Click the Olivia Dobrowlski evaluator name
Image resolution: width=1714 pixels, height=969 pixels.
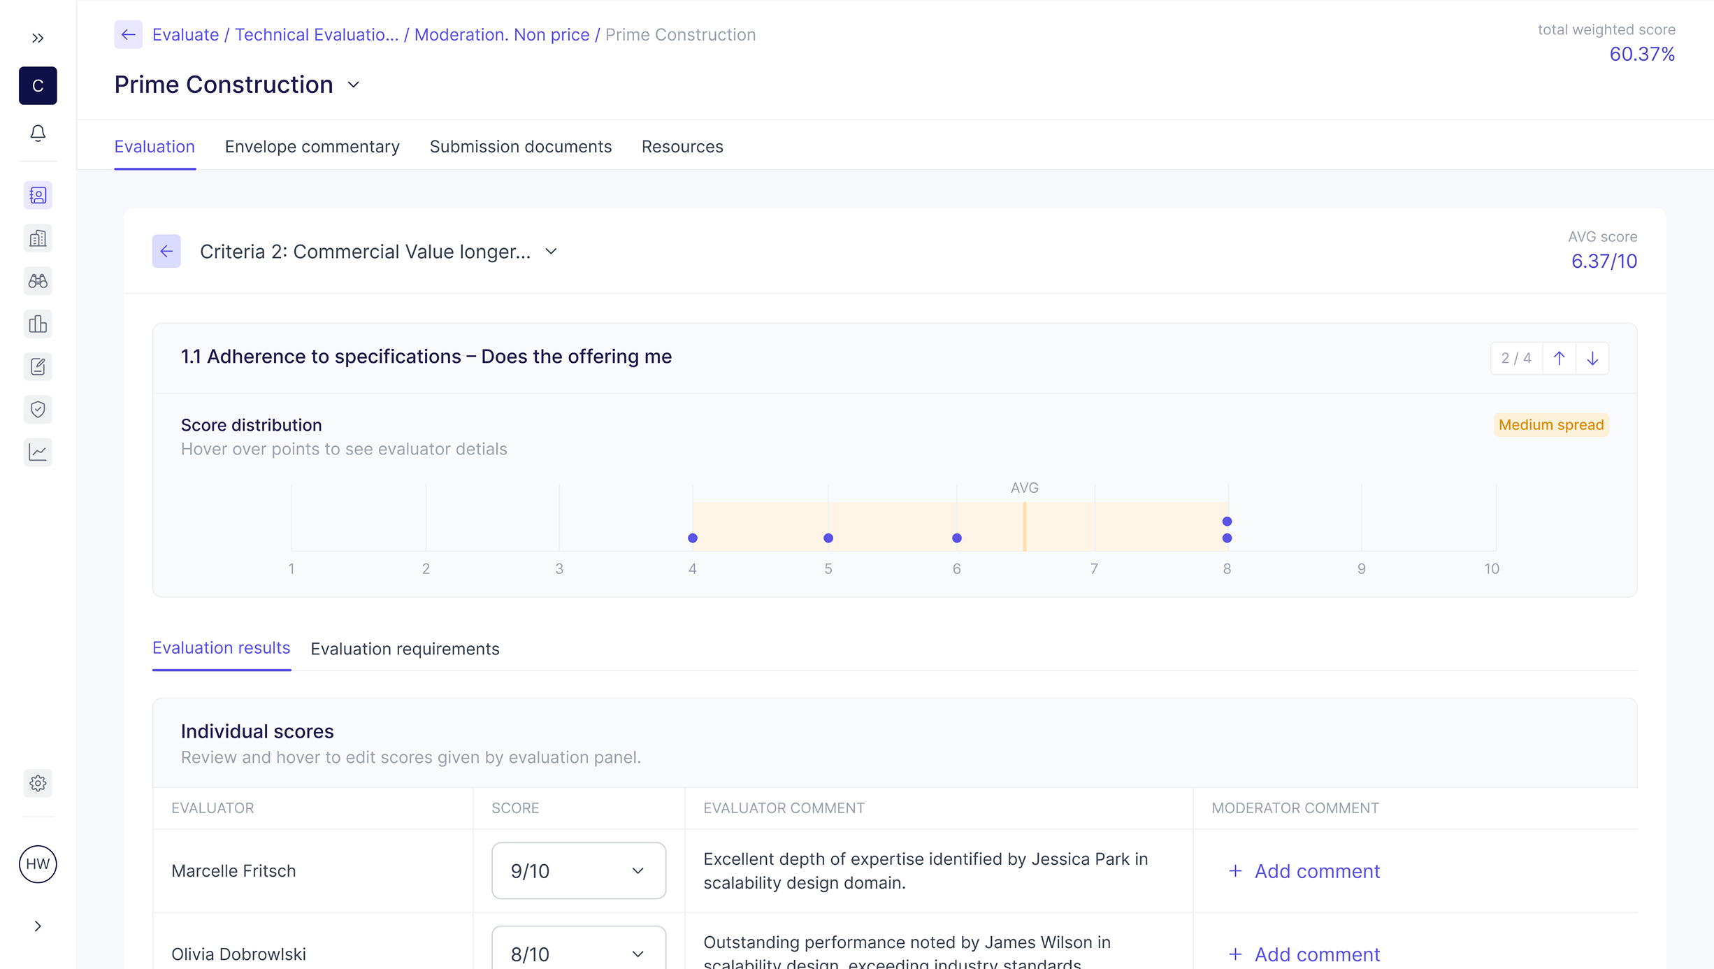click(238, 954)
